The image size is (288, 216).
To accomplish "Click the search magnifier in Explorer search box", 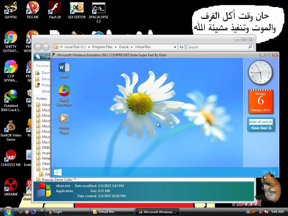I will pyautogui.click(x=250, y=47).
